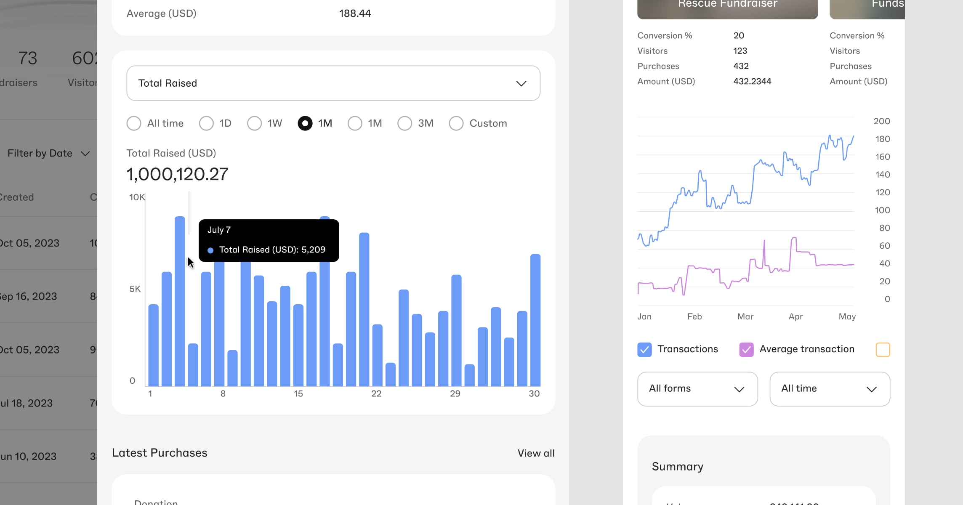Click the currently selected 1M radio button
The image size is (963, 505).
(305, 123)
